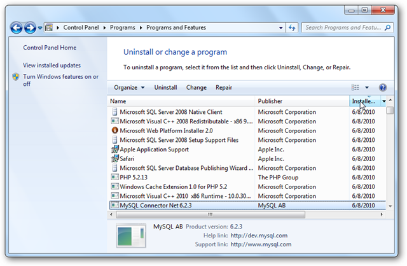The image size is (407, 266).
Task: Click Uninstall in the toolbar
Action: pyautogui.click(x=165, y=88)
